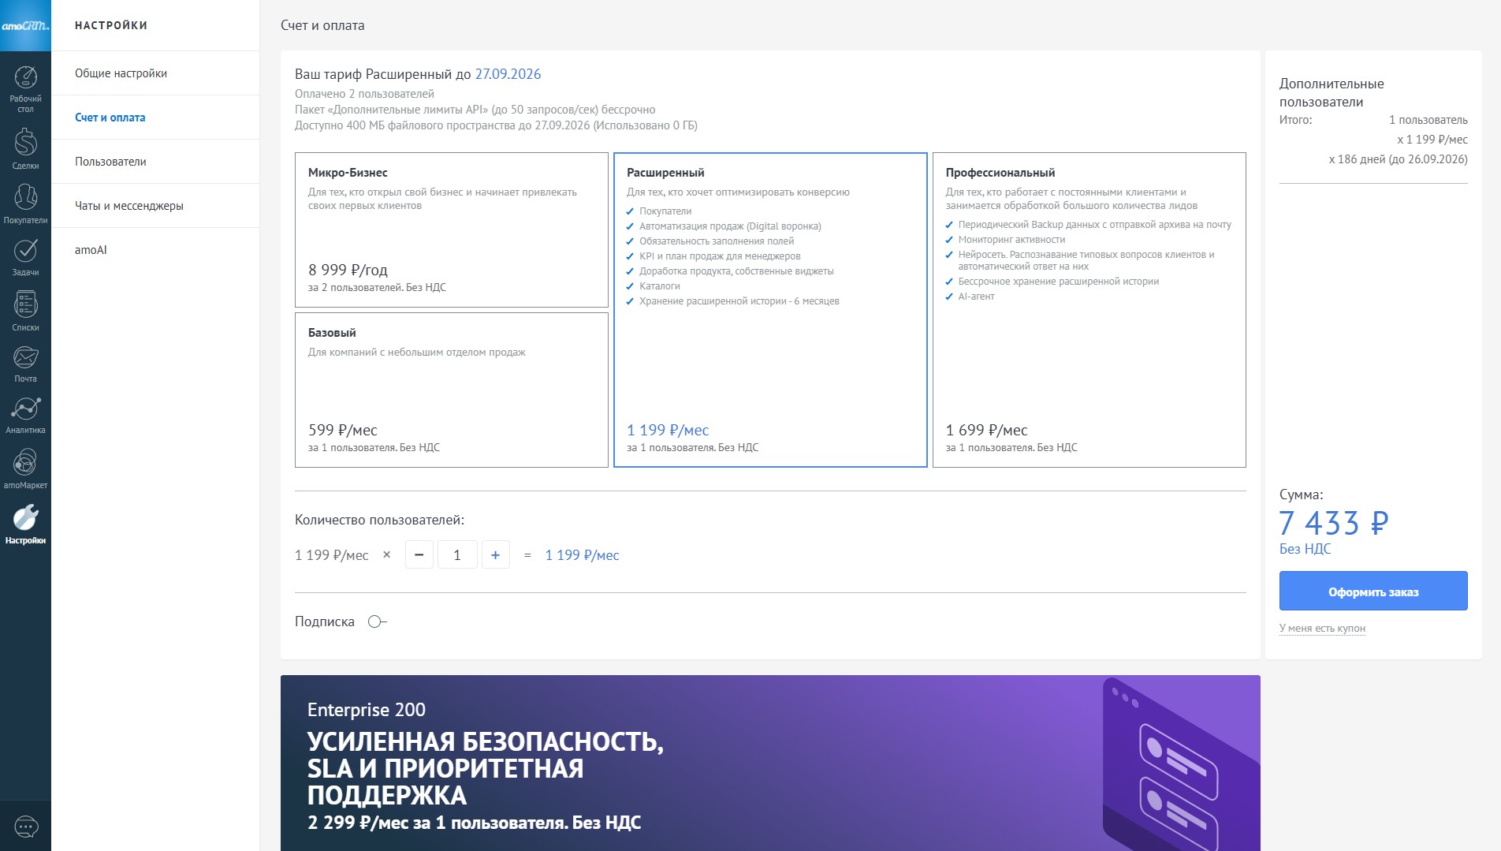
Task: Toggle the Подписка subscription switch
Action: pos(377,621)
